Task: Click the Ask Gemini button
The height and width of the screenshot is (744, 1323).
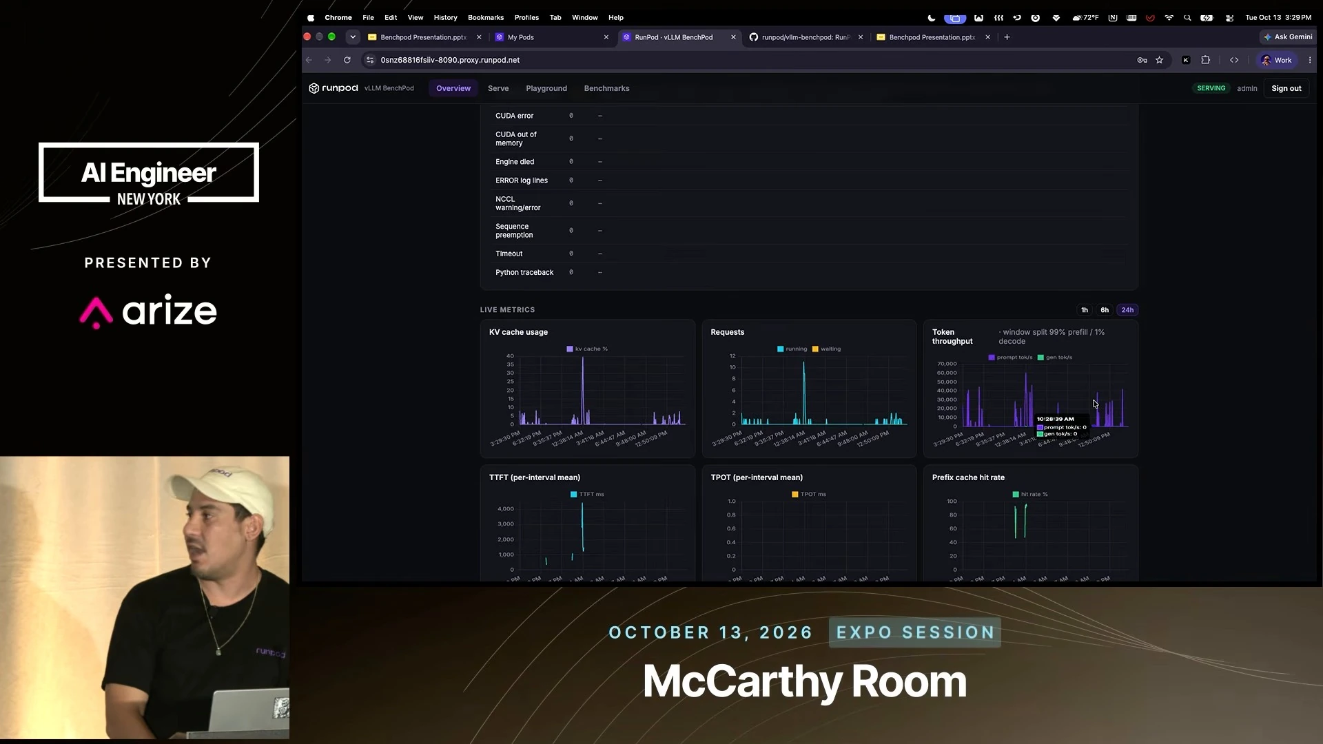Action: point(1287,37)
